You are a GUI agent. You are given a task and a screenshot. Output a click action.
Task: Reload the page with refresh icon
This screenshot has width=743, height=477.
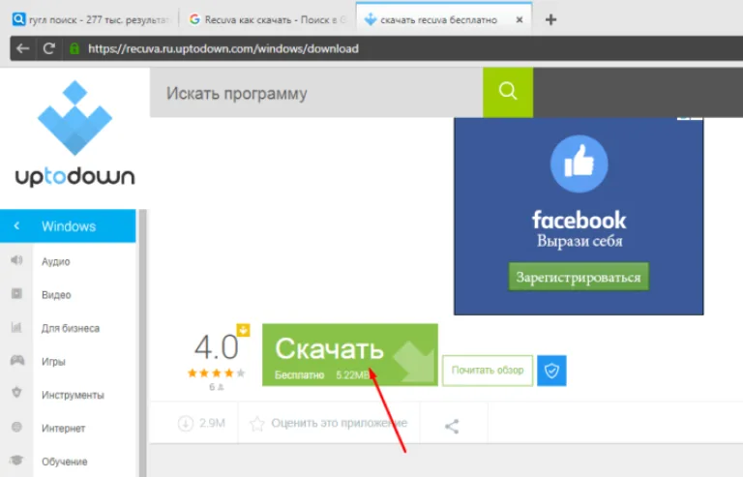(x=48, y=48)
